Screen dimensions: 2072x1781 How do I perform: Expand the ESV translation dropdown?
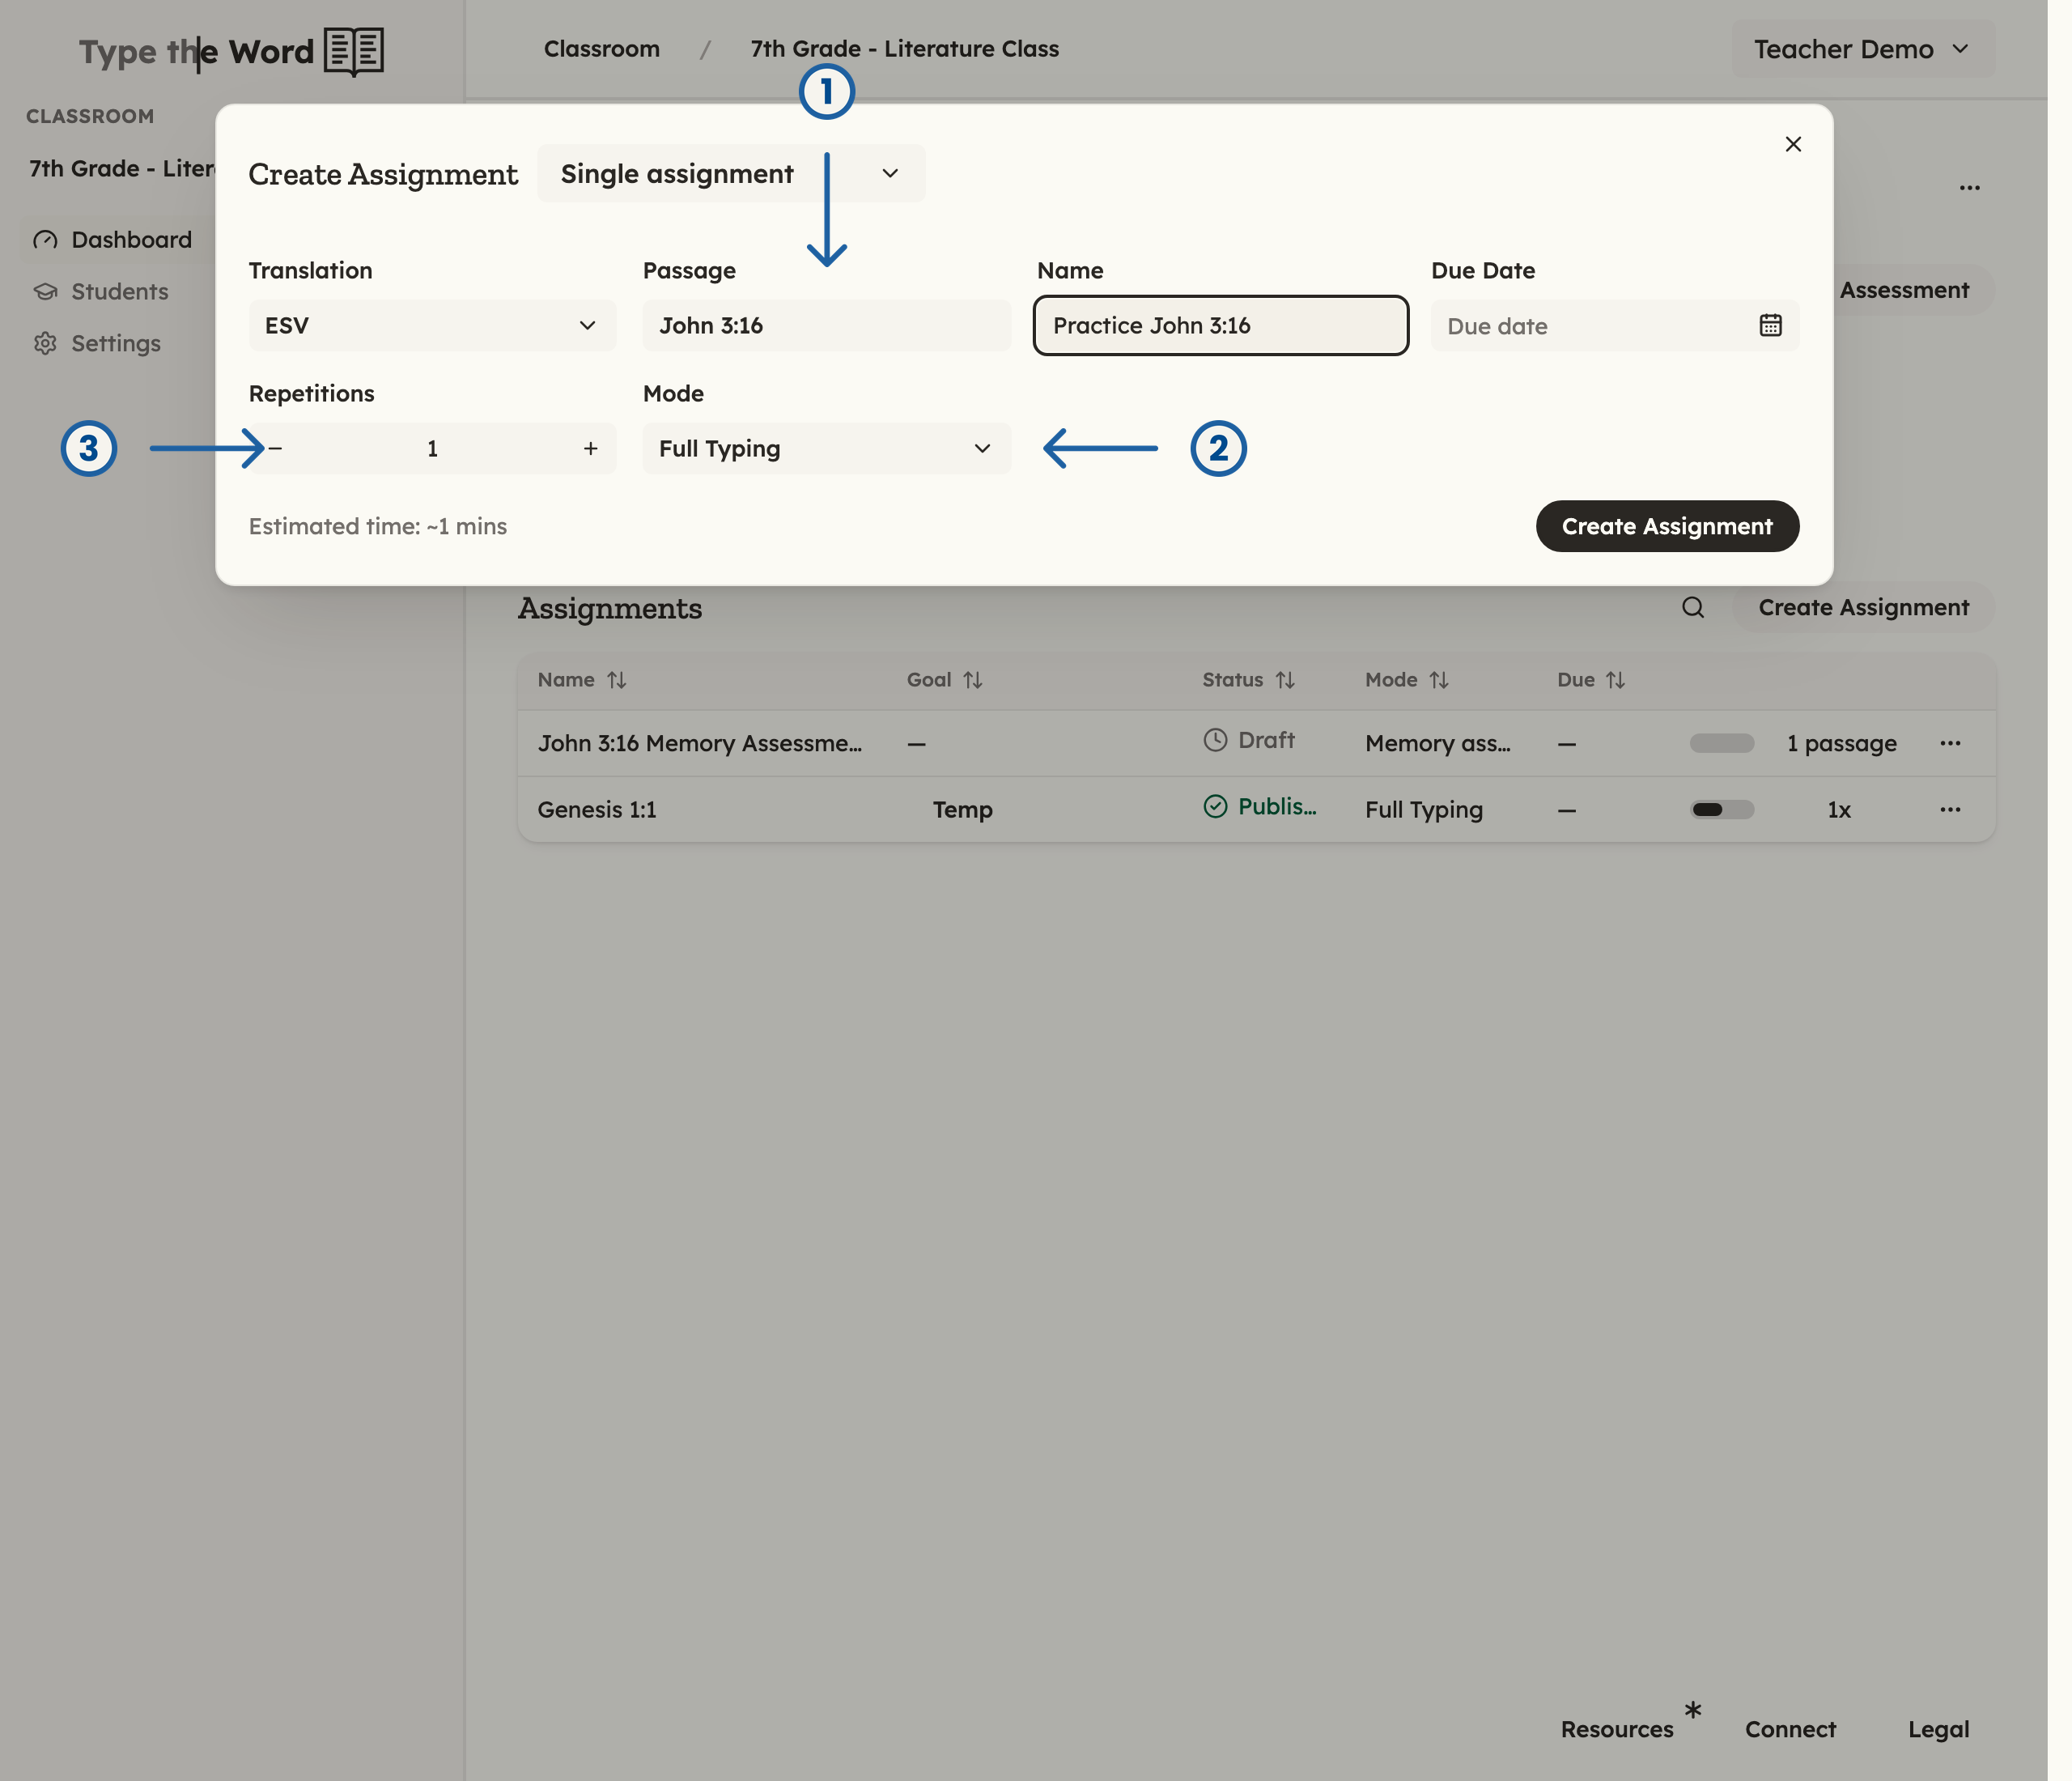point(432,325)
